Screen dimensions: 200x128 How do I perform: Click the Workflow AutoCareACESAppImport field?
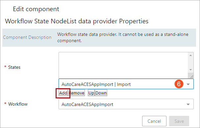[x=126, y=104]
